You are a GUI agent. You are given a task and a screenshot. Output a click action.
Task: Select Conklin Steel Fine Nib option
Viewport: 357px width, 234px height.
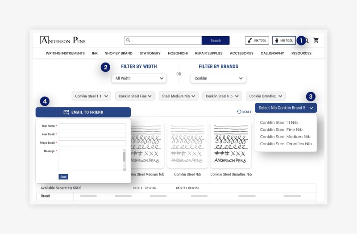click(281, 130)
